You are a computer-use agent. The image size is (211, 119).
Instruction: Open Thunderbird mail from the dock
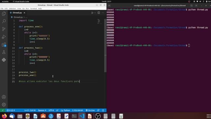(12, 116)
